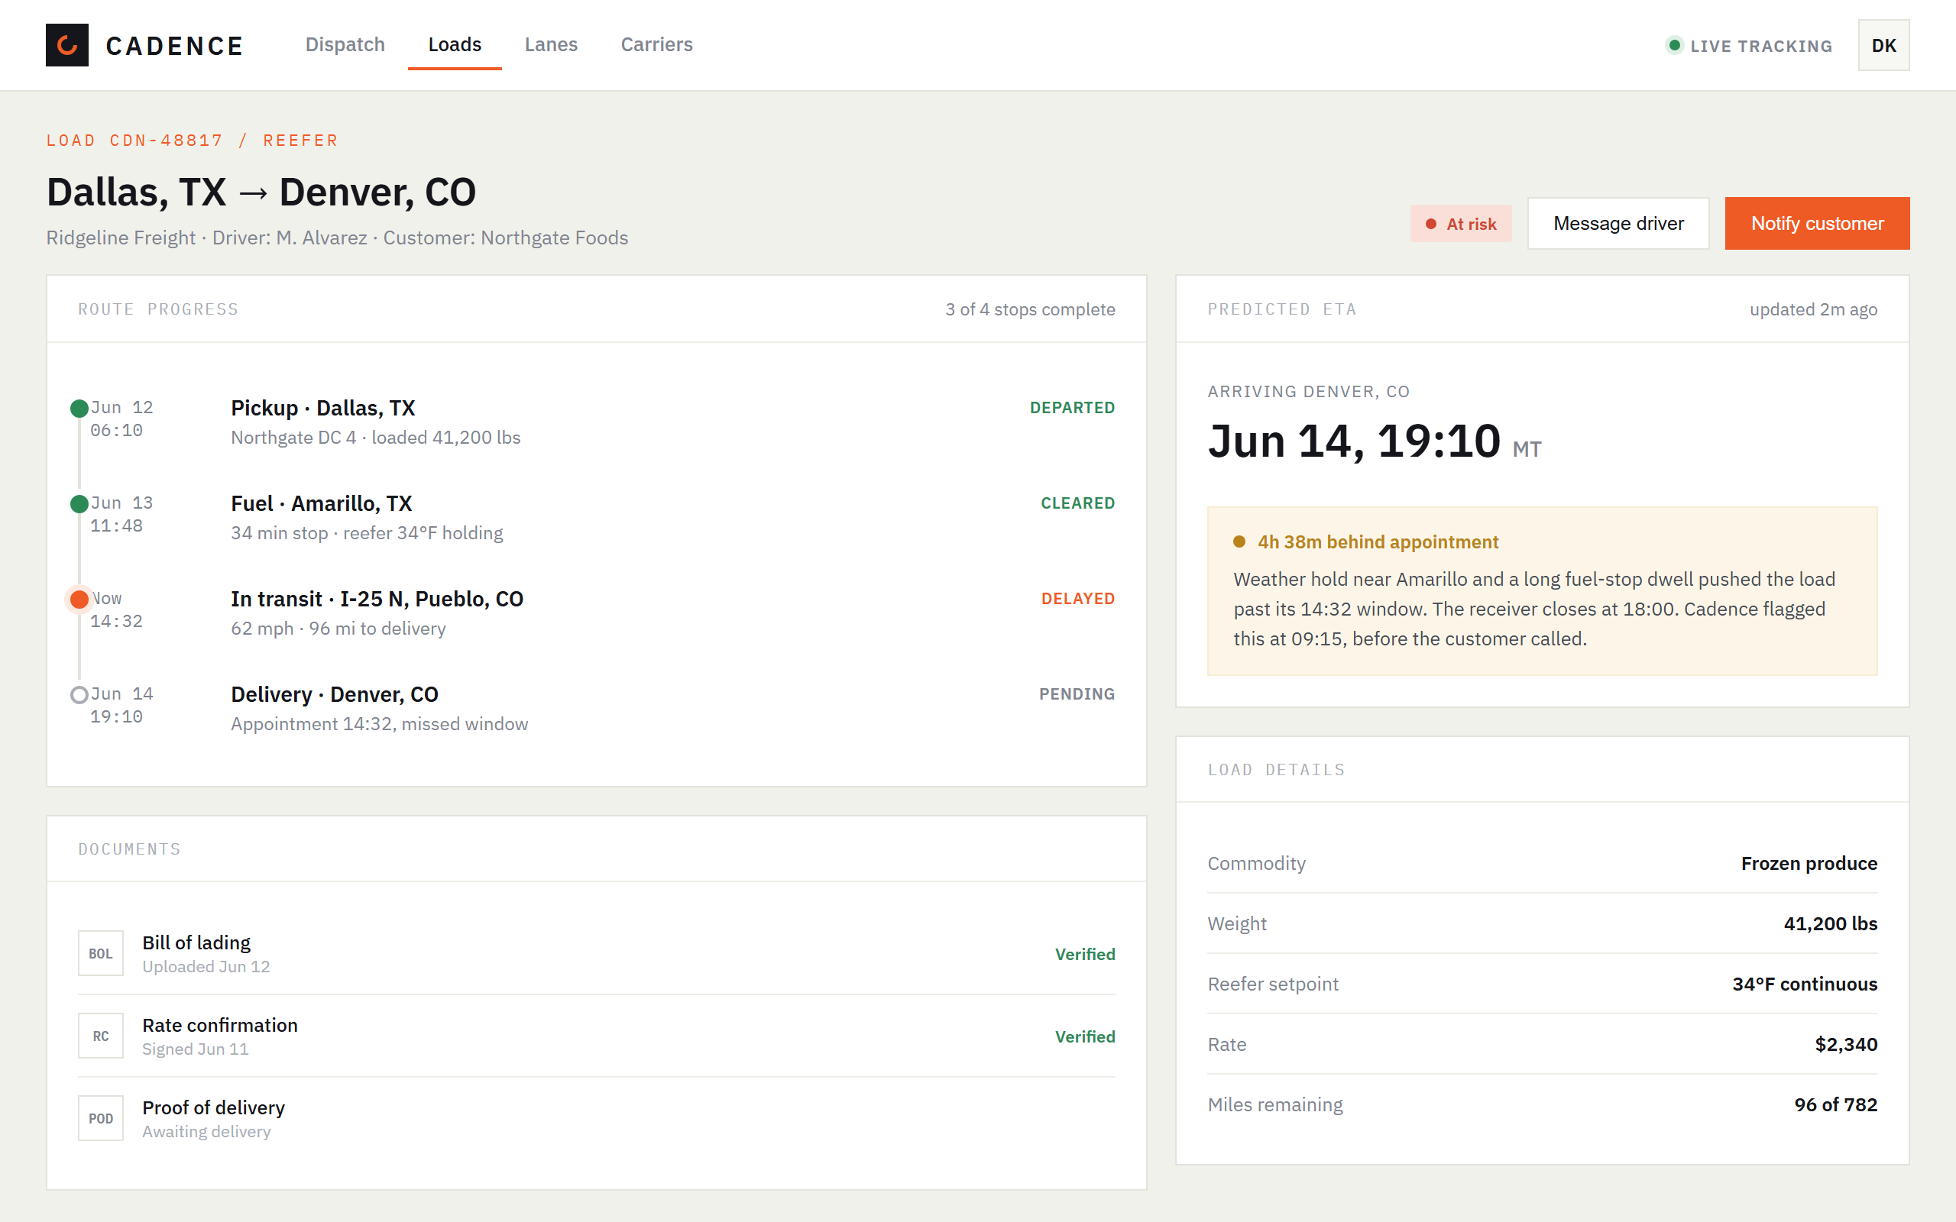Click the Ridgeline Freight driver customer subtitle

tap(337, 238)
